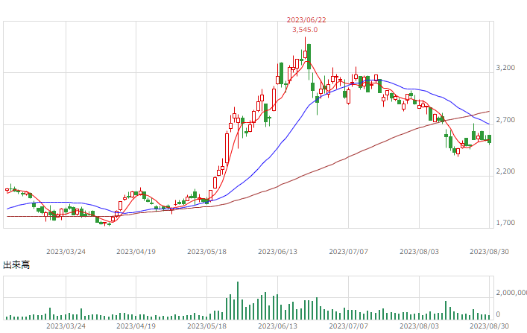Click the 1,700 price axis label
Viewport: 527px width, 333px height.
pyautogui.click(x=505, y=223)
